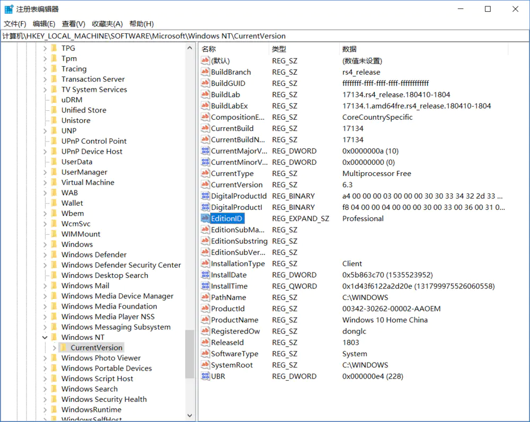Click the string icon of BuildGUID value

click(205, 83)
